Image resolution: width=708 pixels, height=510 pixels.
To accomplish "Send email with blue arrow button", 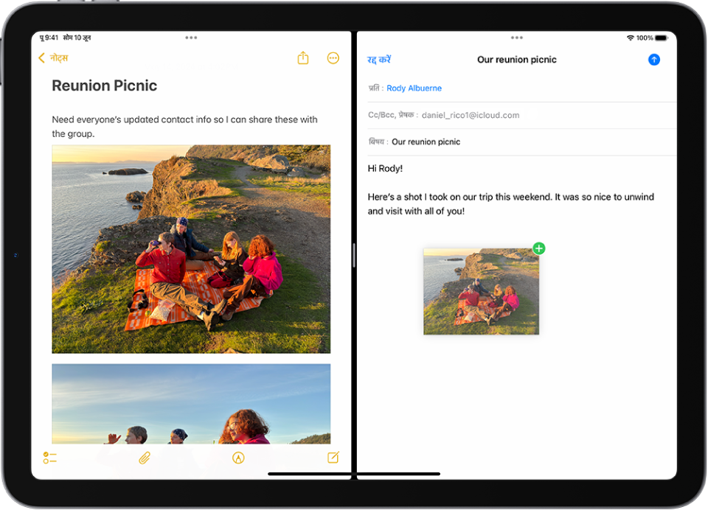I will click(654, 60).
